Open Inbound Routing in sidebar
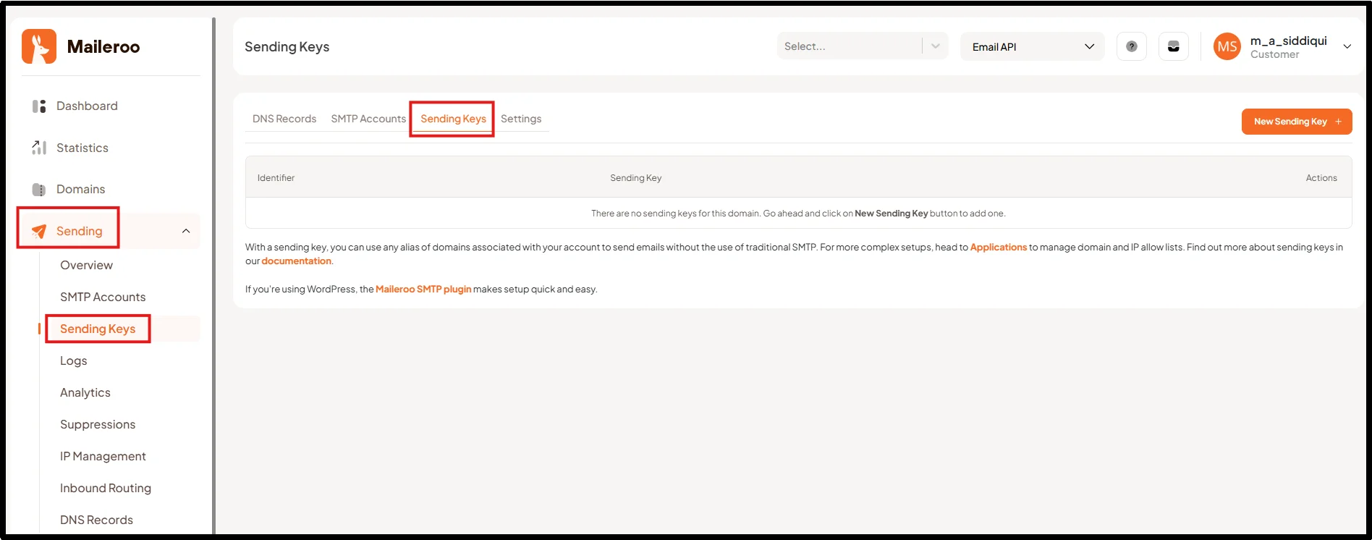 tap(106, 488)
